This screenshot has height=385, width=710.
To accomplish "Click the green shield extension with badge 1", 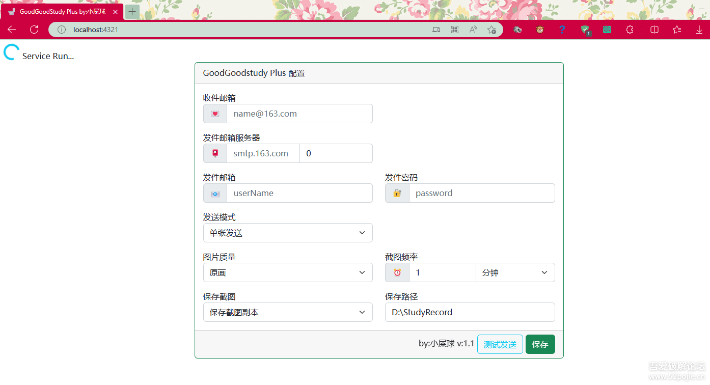I will point(584,30).
